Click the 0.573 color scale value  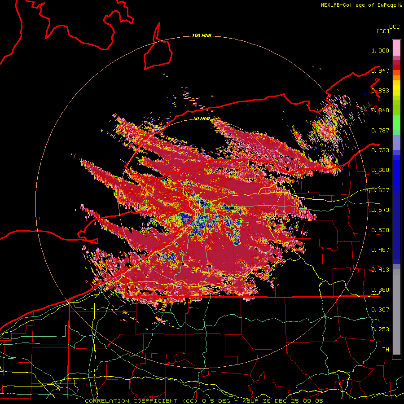pyautogui.click(x=380, y=210)
